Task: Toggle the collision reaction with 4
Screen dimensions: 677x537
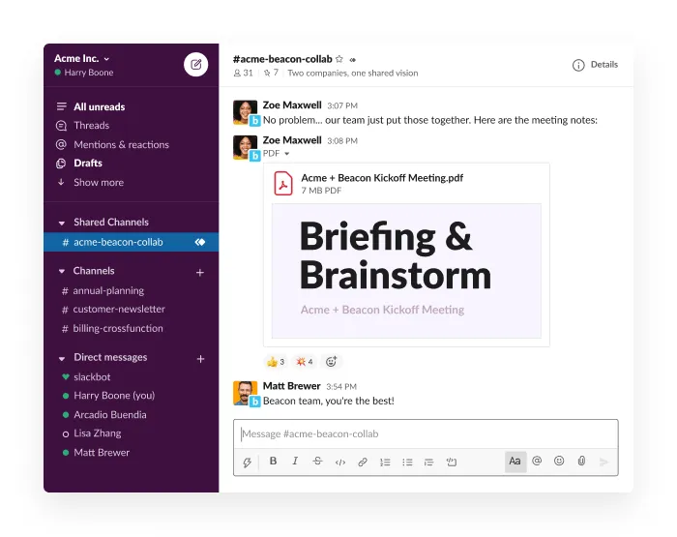Action: click(x=305, y=362)
